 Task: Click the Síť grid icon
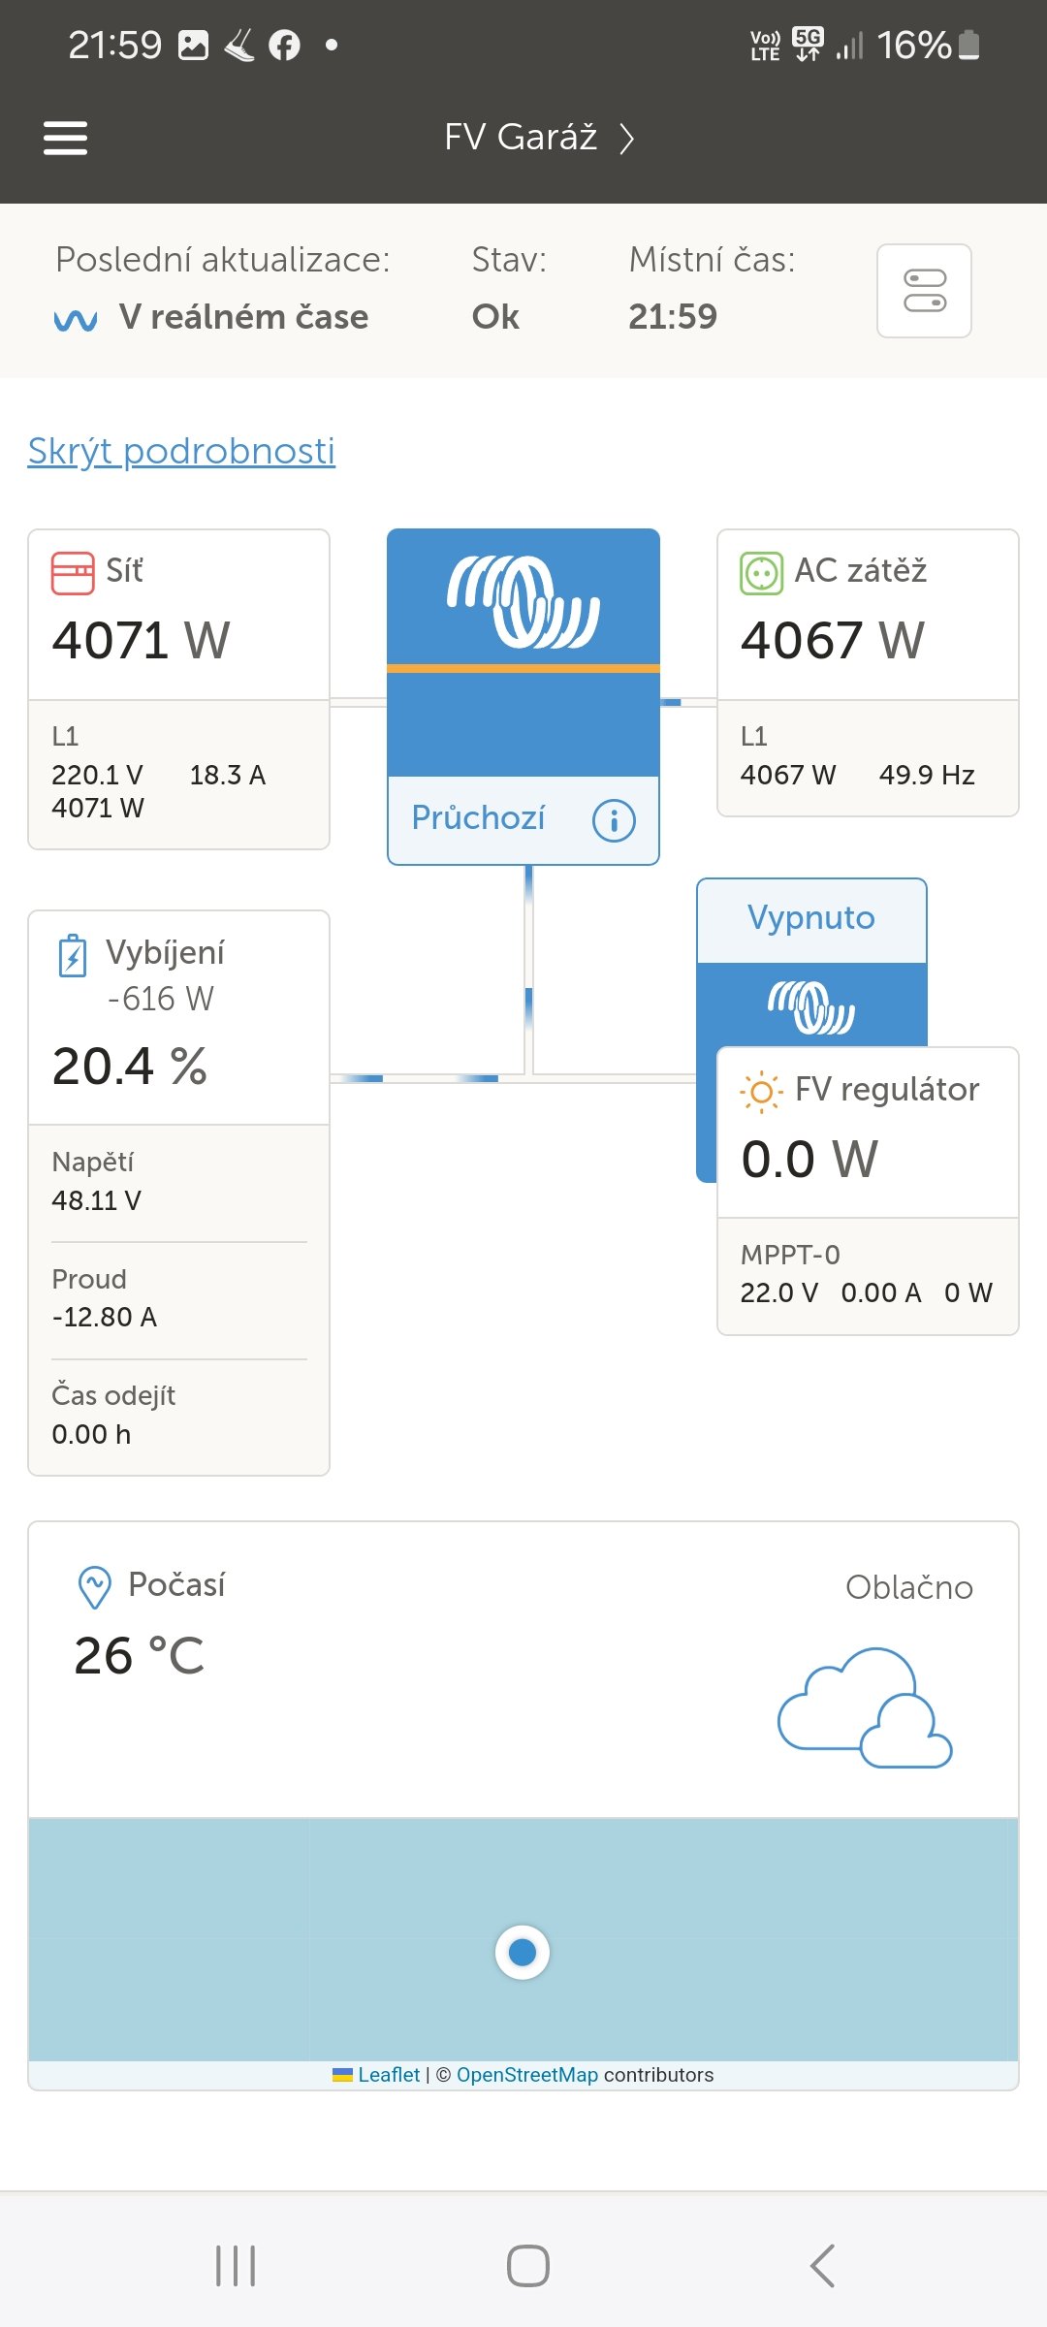(73, 572)
